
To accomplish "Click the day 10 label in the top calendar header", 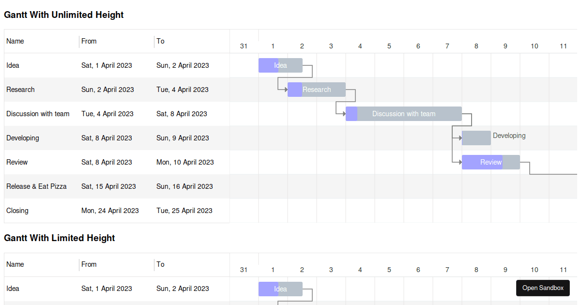I will pos(534,46).
